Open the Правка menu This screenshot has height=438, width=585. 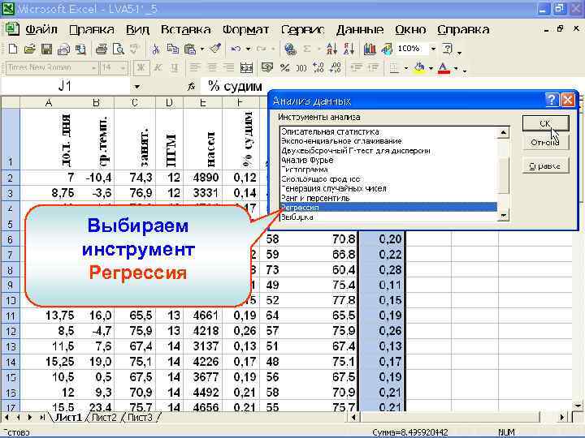coord(92,29)
